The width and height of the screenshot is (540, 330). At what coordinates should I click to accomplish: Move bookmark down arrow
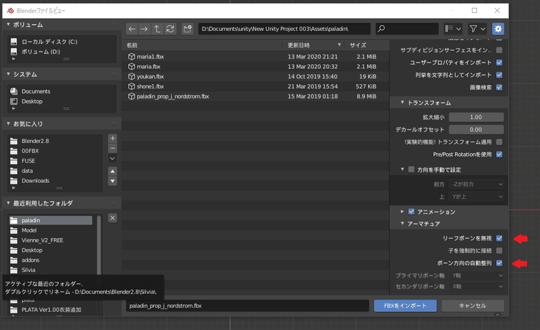tap(113, 181)
